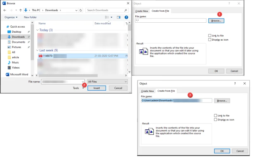Click File name combo box in Browse
Viewport: 253px width, 157px height.
[63, 82]
